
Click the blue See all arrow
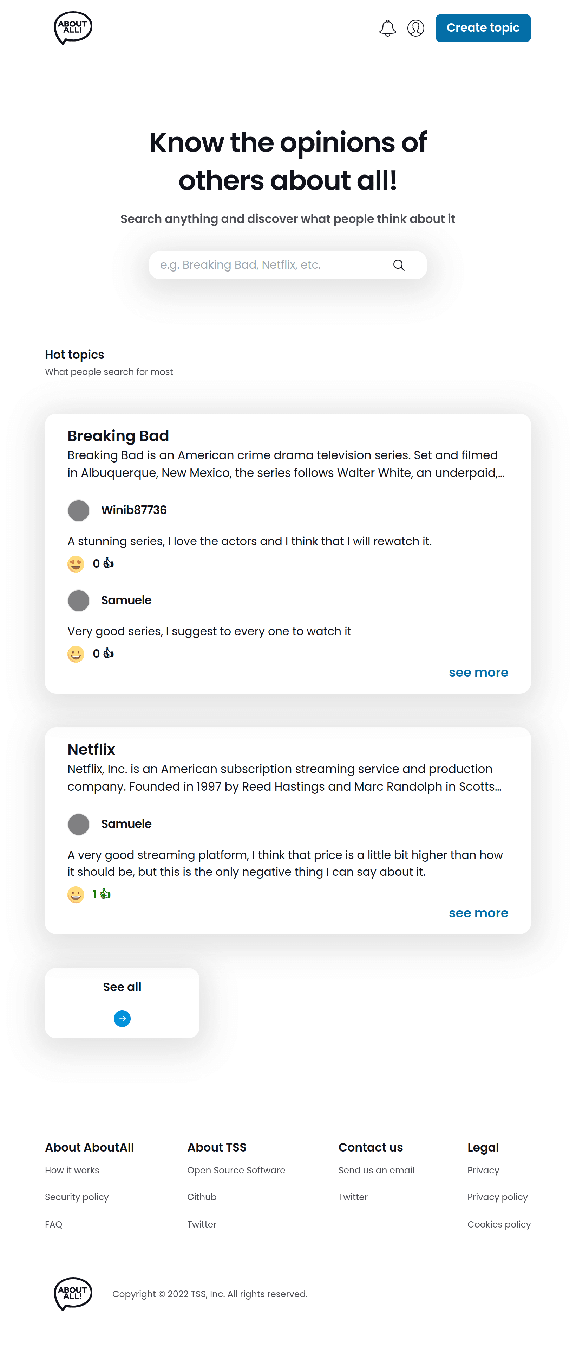(x=122, y=1018)
